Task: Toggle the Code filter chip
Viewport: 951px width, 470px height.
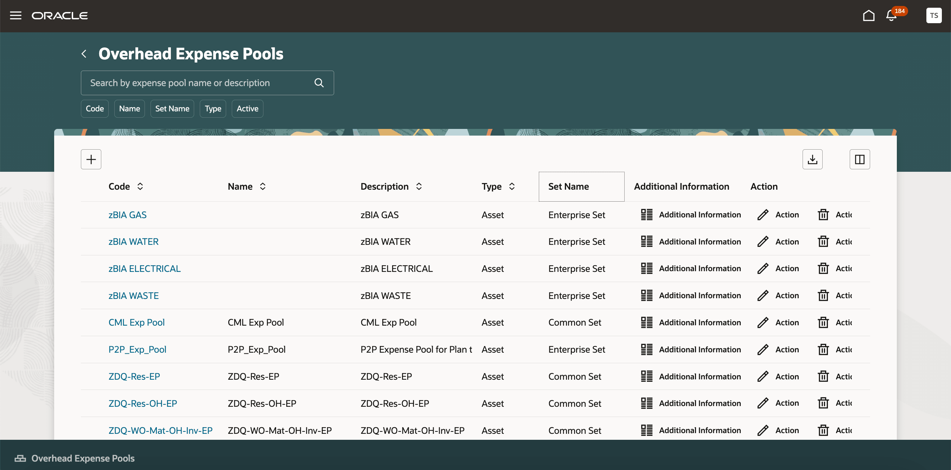Action: tap(95, 109)
